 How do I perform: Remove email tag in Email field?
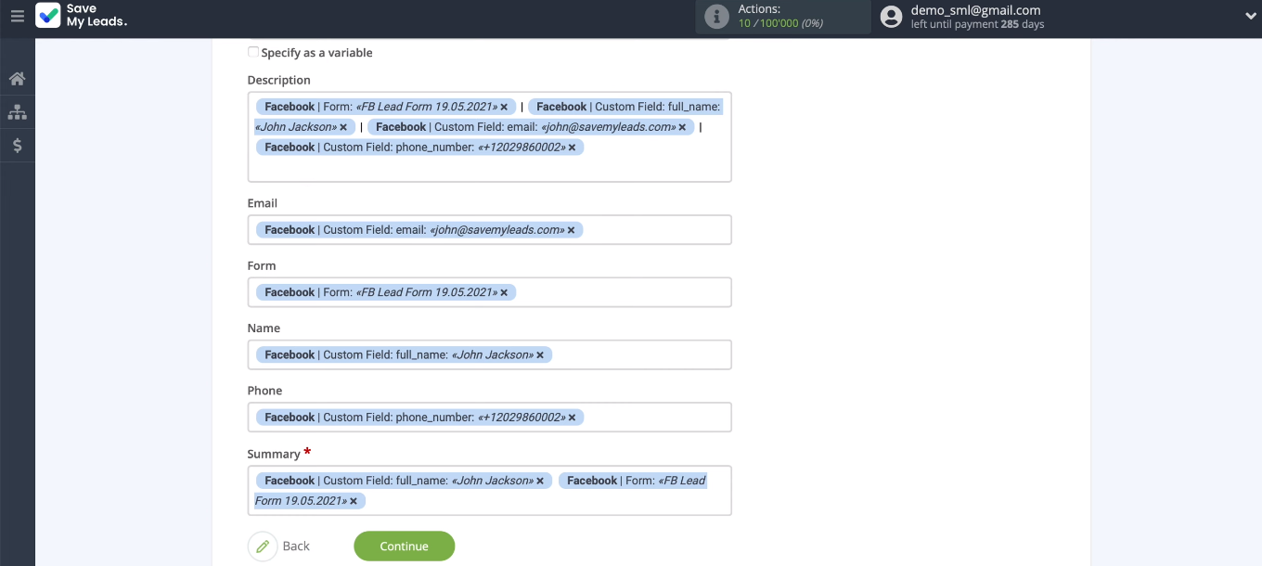point(571,230)
